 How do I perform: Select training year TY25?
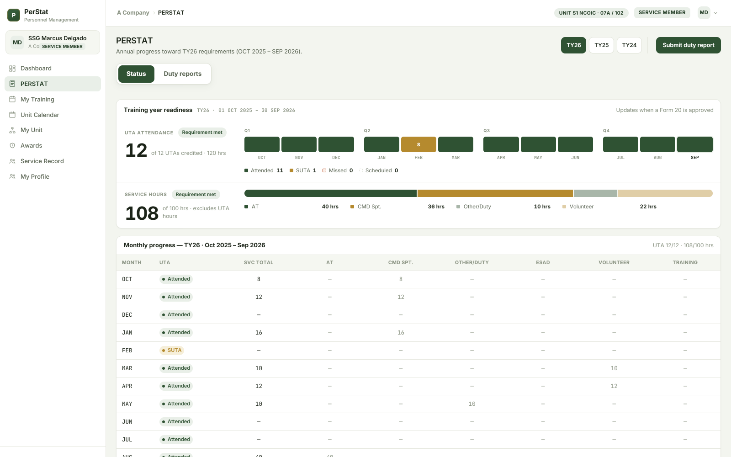pos(602,45)
